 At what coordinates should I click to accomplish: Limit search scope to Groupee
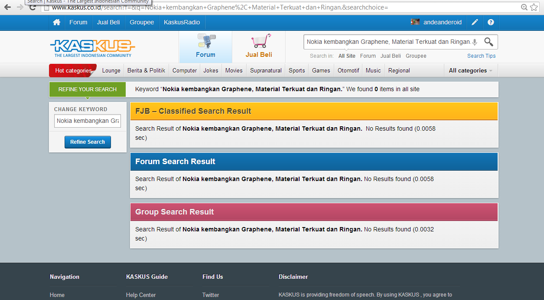coord(416,56)
